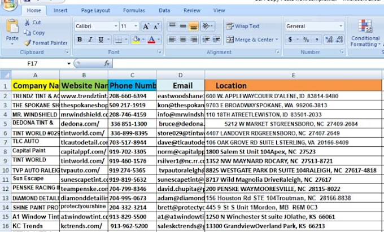Open the font size dropdown
The image size is (384, 232).
136,26
